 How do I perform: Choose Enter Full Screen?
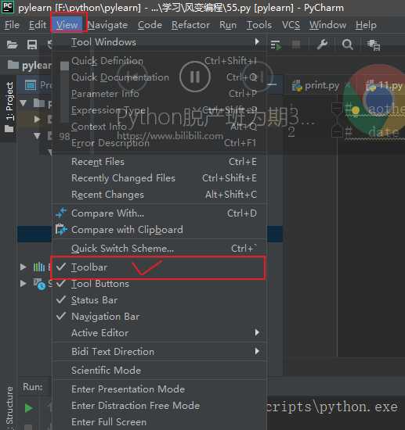[x=158, y=421]
